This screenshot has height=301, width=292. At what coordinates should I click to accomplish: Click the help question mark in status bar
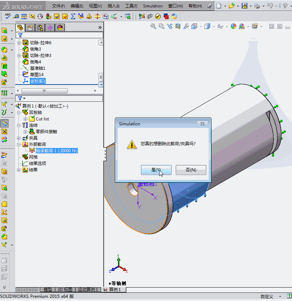coord(289,296)
